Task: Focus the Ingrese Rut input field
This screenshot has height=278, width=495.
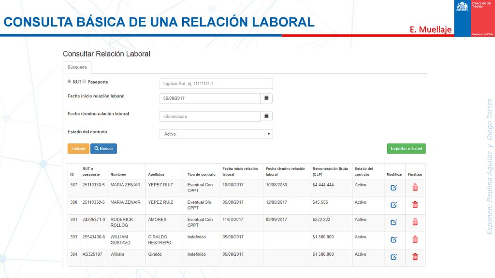Action: click(x=216, y=83)
